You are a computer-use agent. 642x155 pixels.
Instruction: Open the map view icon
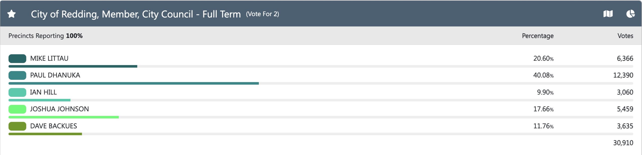coord(608,14)
